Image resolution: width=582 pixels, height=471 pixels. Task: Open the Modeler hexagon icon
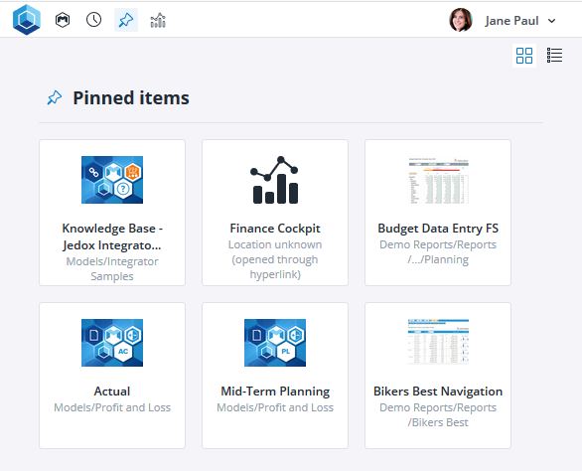(63, 20)
